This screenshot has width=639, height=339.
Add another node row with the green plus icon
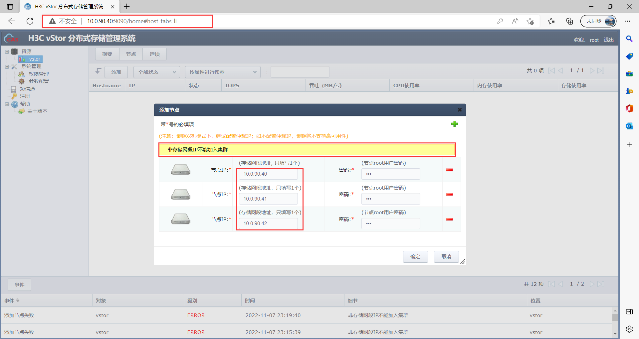454,124
